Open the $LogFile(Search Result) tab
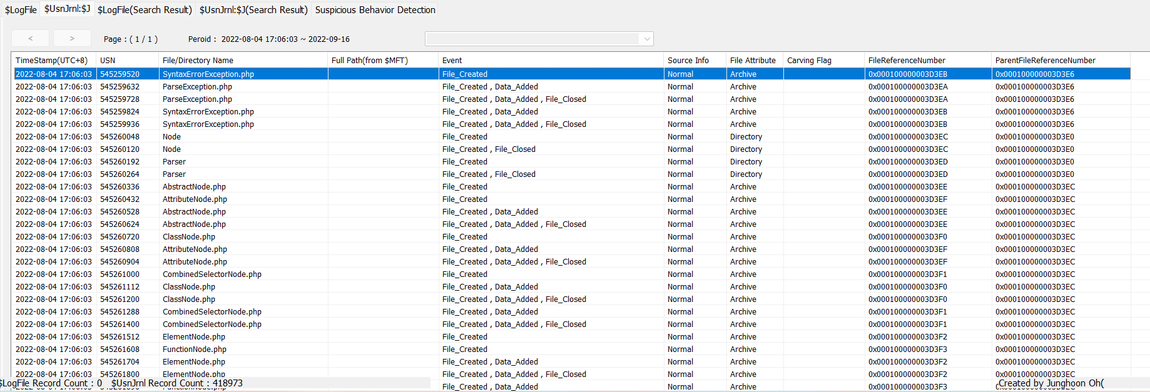 [x=145, y=10]
